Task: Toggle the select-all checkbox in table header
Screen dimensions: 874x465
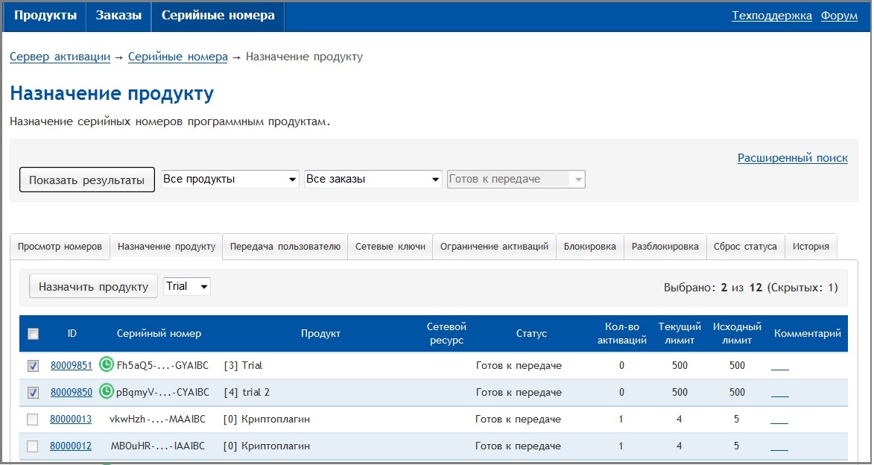Action: click(x=33, y=334)
